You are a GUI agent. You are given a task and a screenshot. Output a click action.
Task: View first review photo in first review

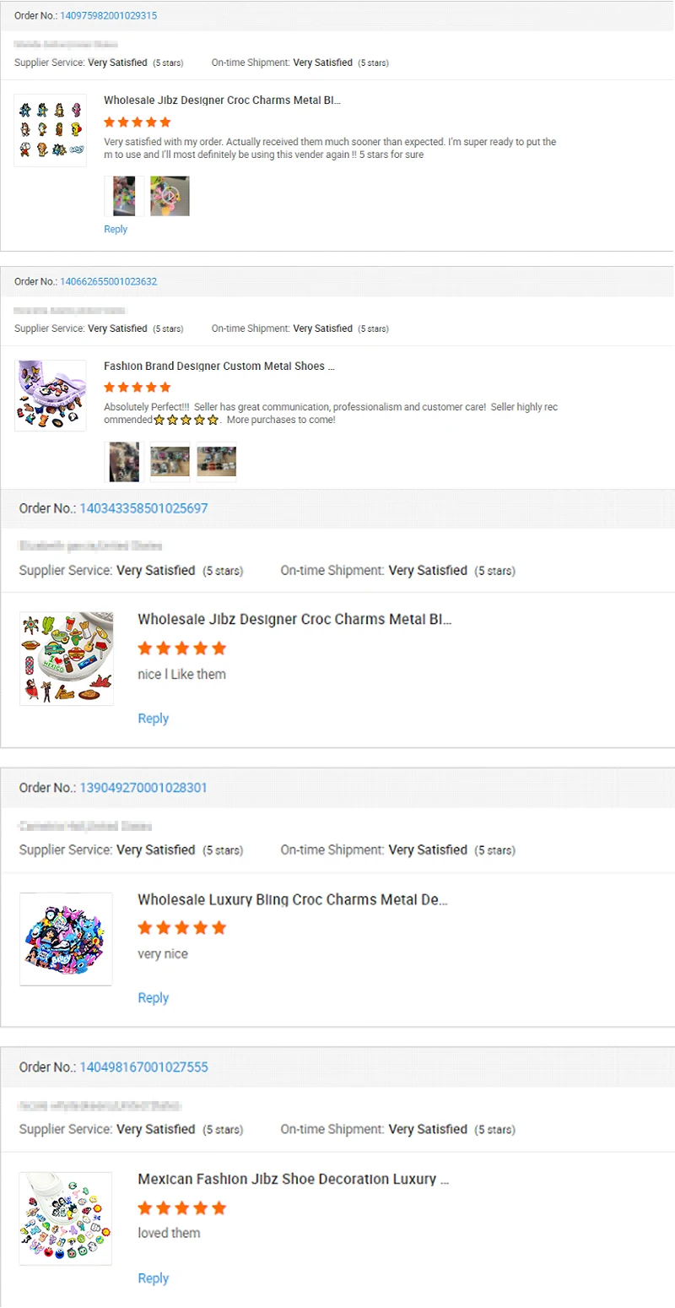pyautogui.click(x=124, y=196)
